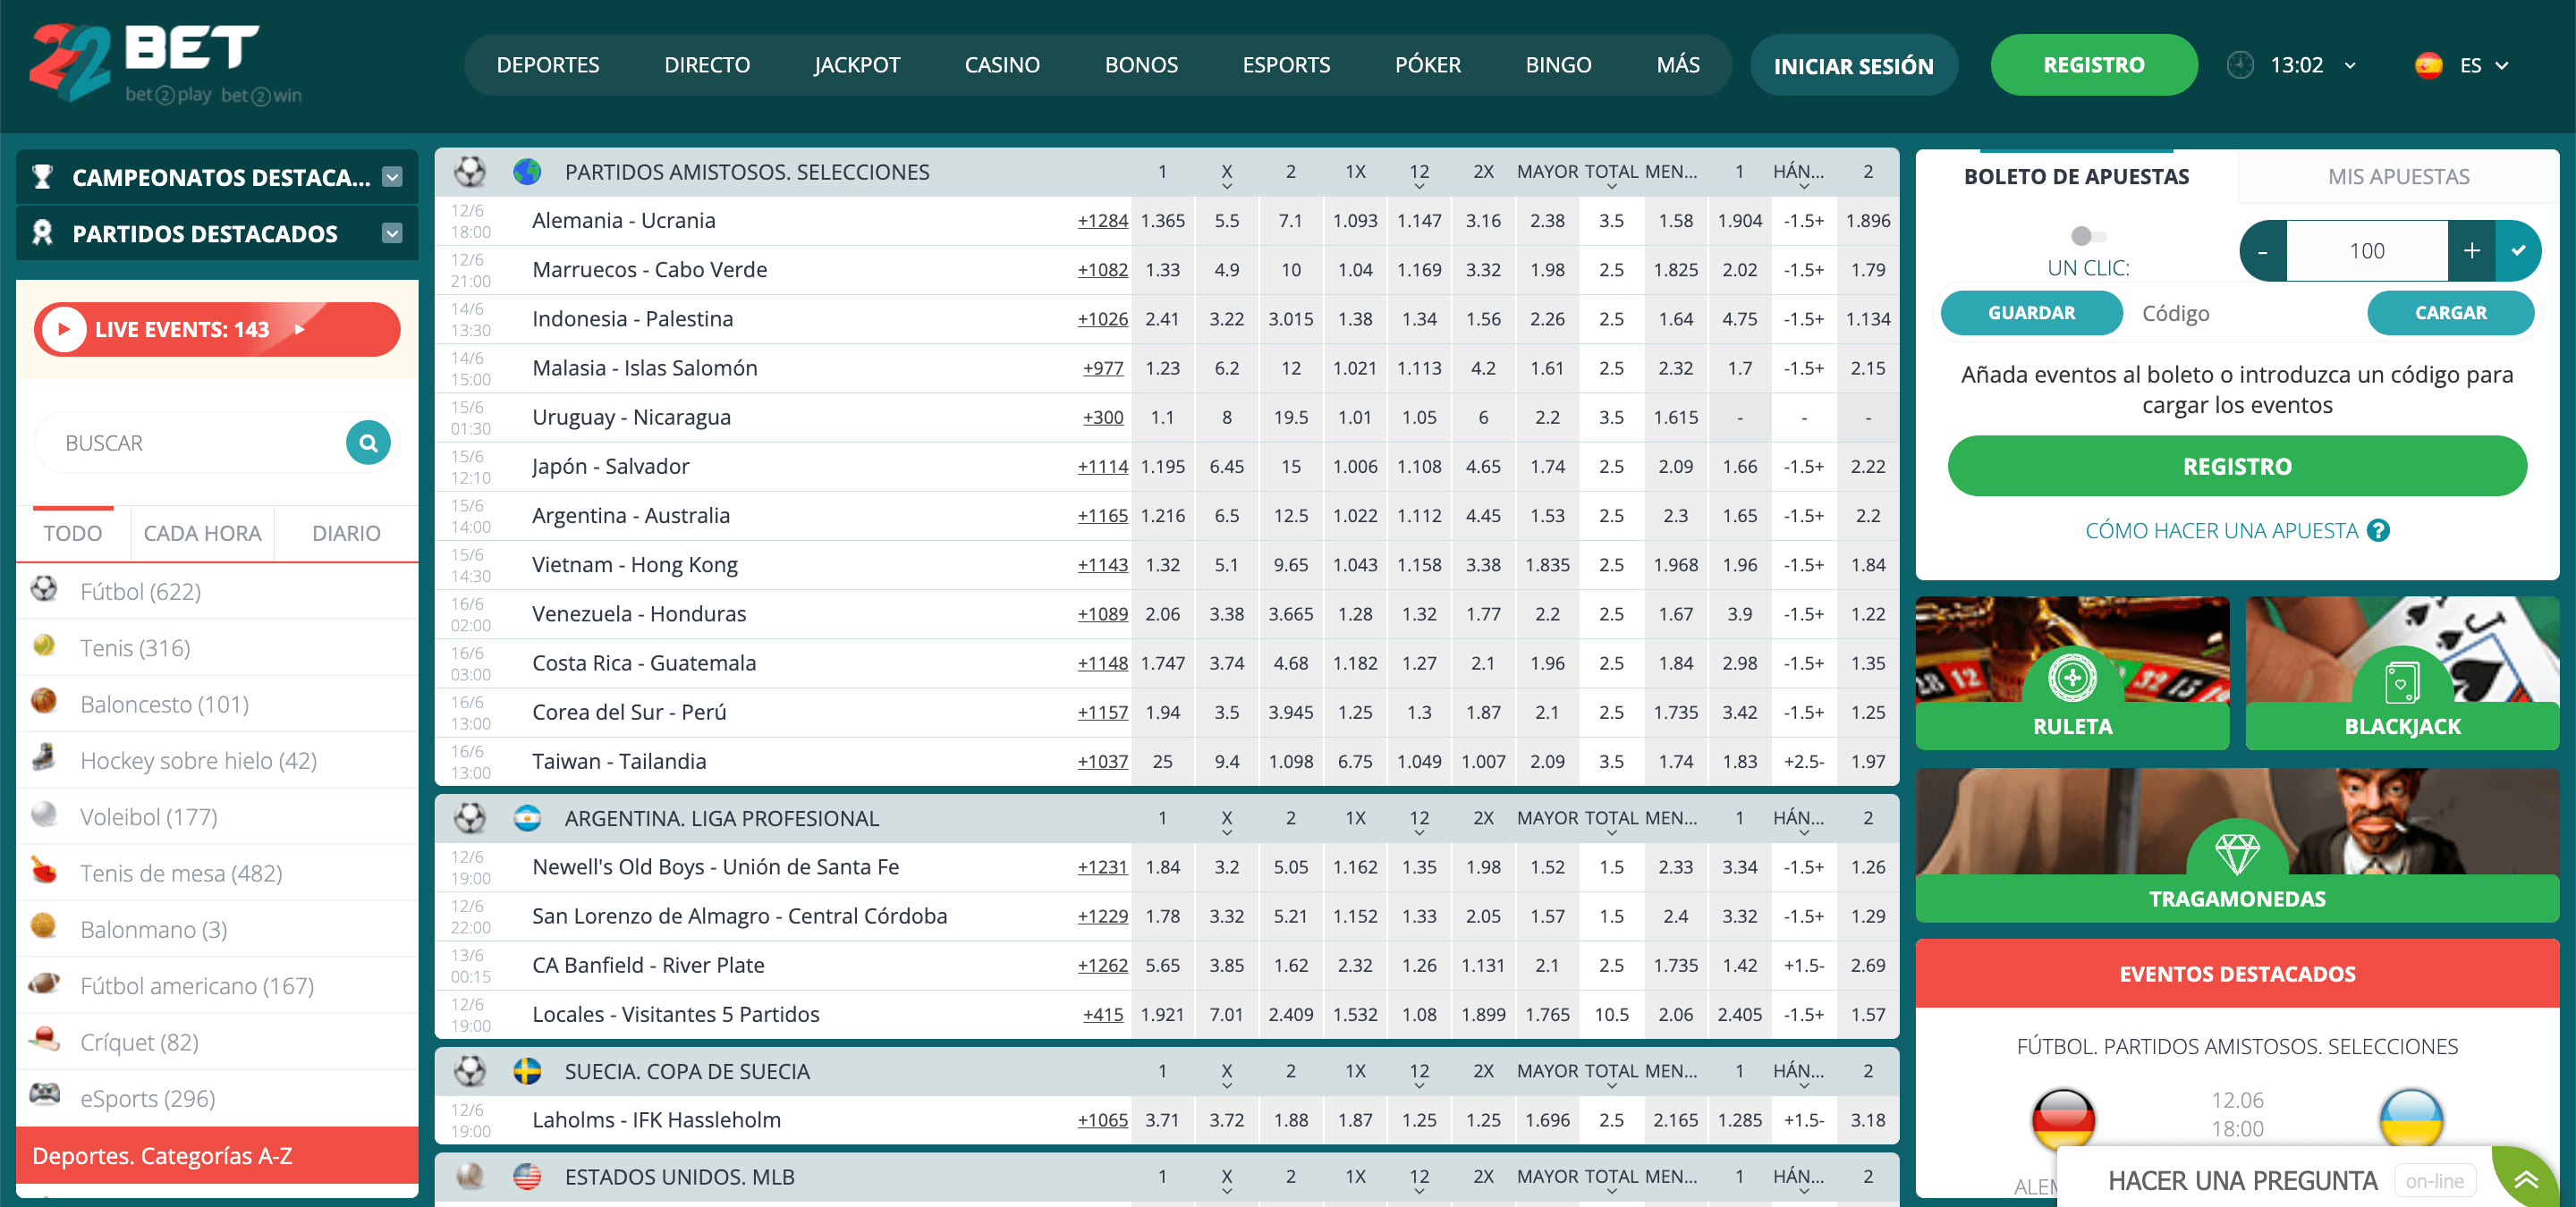Click the header REGISTRO button

coord(2093,65)
